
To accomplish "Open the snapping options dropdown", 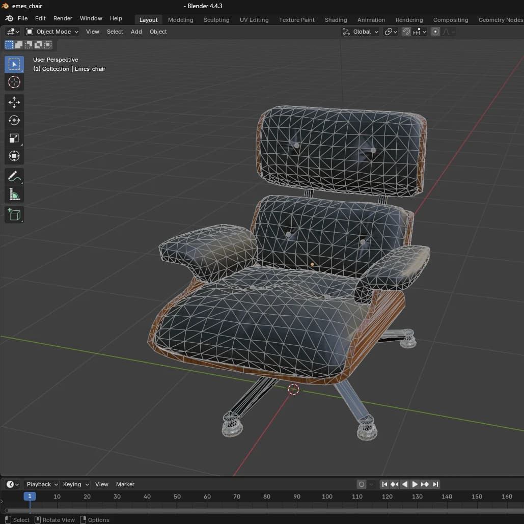I will pos(420,32).
